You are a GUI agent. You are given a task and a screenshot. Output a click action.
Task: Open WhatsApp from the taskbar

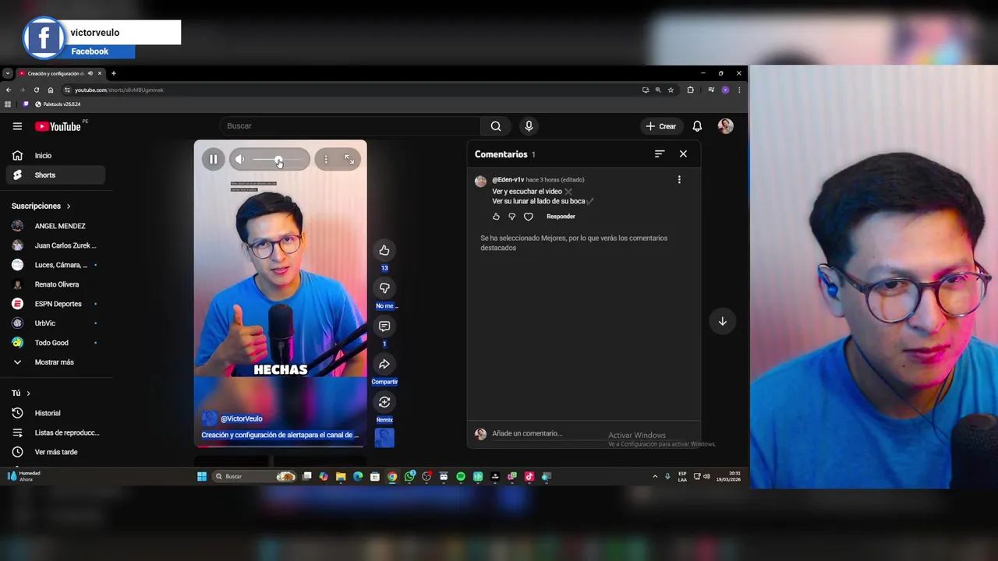pos(409,476)
